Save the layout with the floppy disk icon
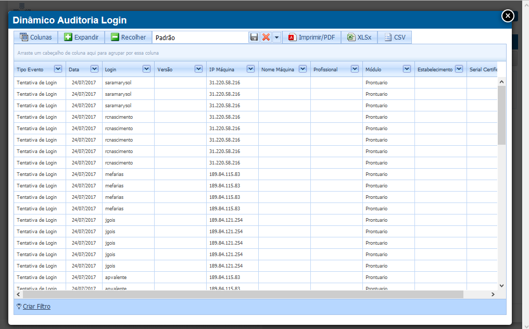529x329 pixels. [x=254, y=37]
